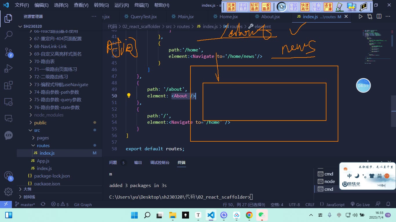
Task: Open the Extensions view
Action: 8,85
